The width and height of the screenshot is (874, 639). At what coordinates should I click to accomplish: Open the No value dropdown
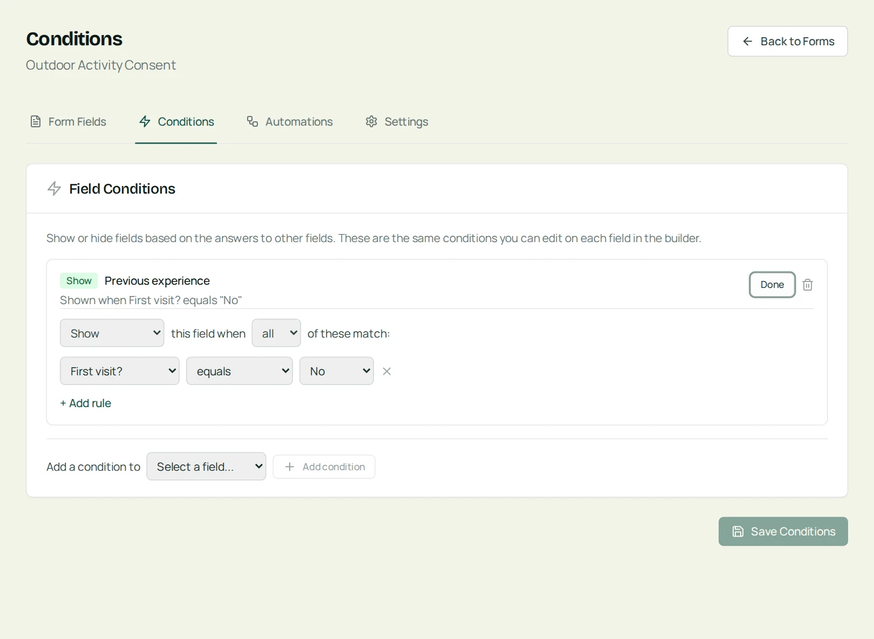337,371
